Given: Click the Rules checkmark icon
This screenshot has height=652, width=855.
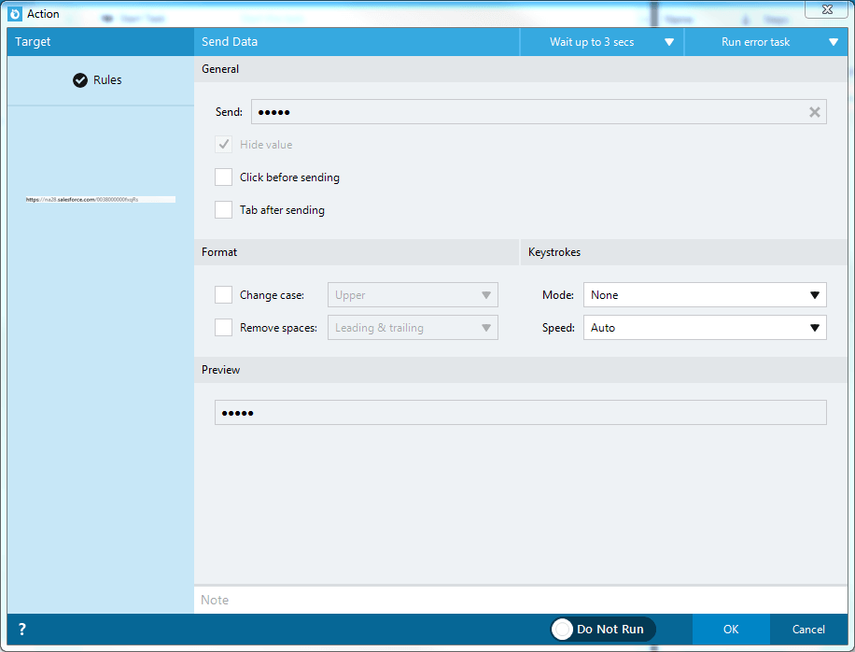Looking at the screenshot, I should [x=80, y=80].
